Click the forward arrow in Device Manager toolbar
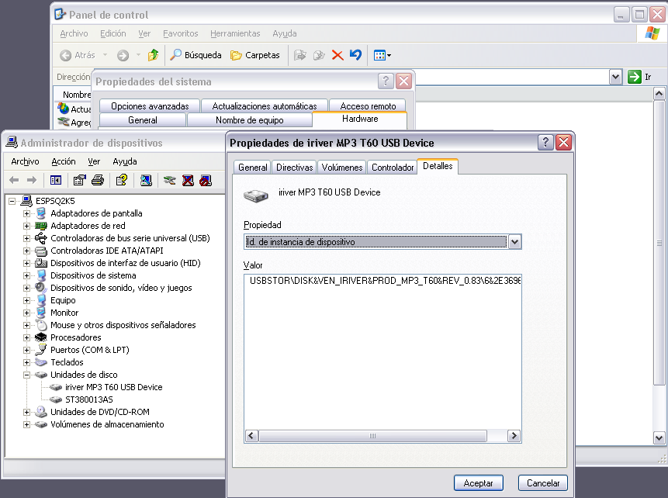Viewport: 668px width, 498px height. [x=32, y=180]
